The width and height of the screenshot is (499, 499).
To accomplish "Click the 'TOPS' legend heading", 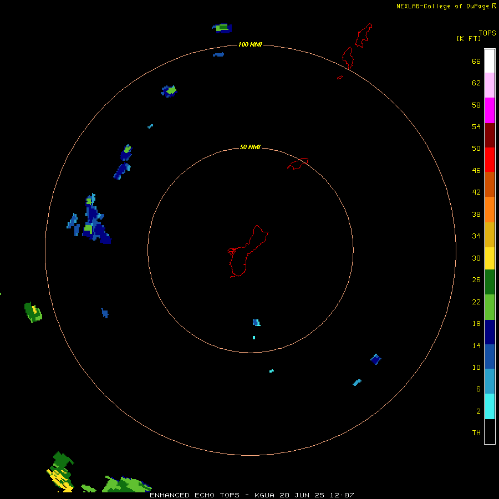I will point(487,33).
